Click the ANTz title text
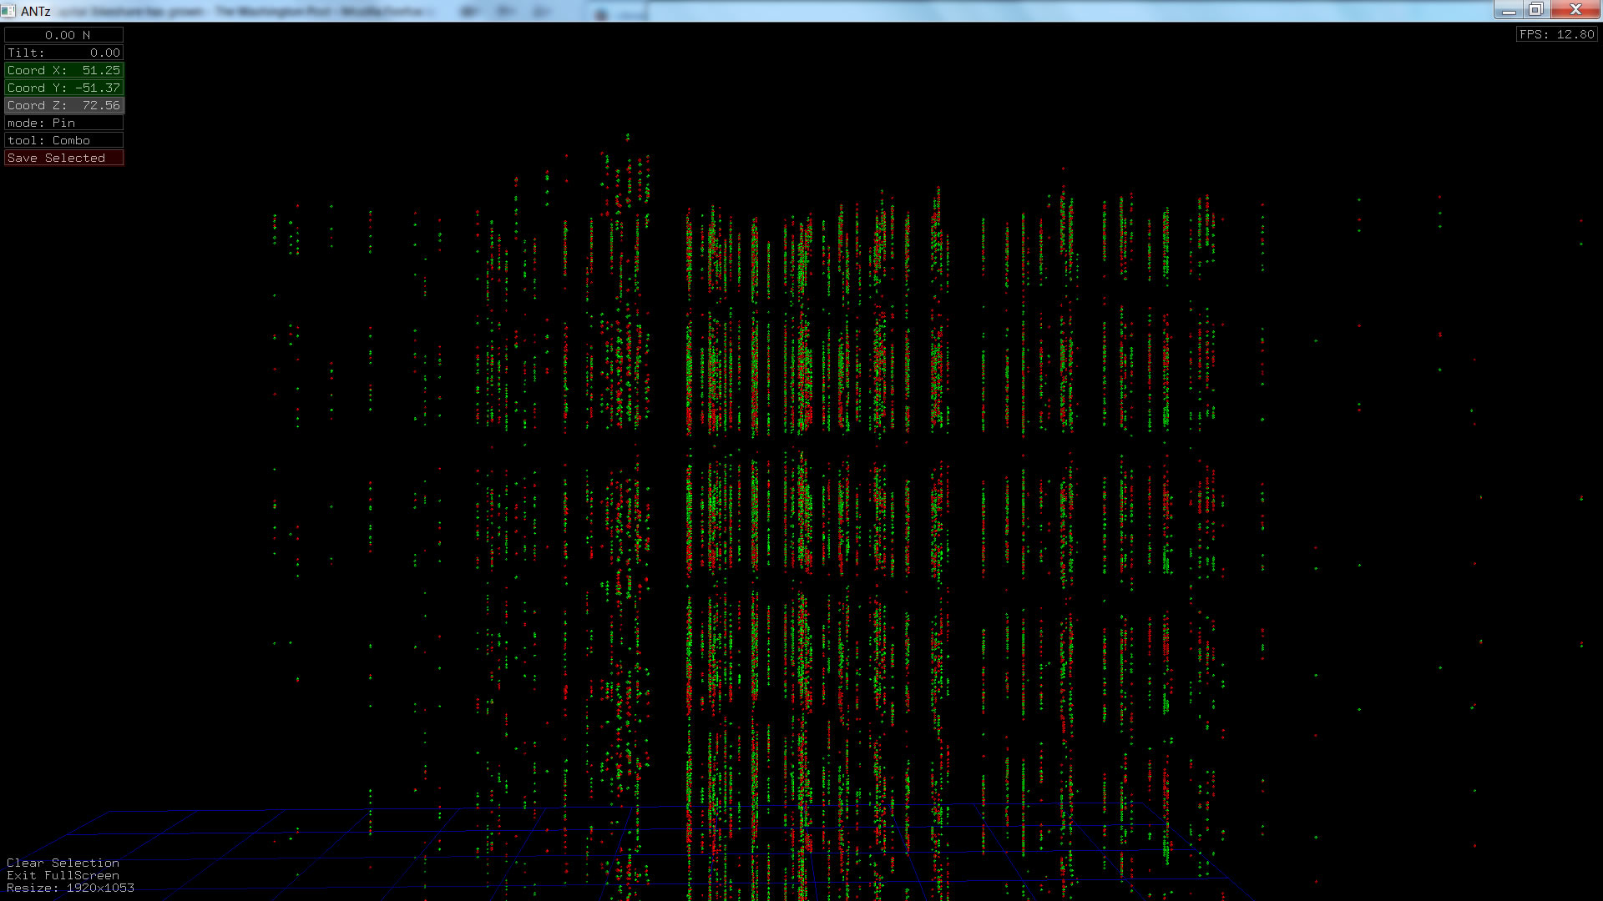Viewport: 1603px width, 901px height. [36, 11]
